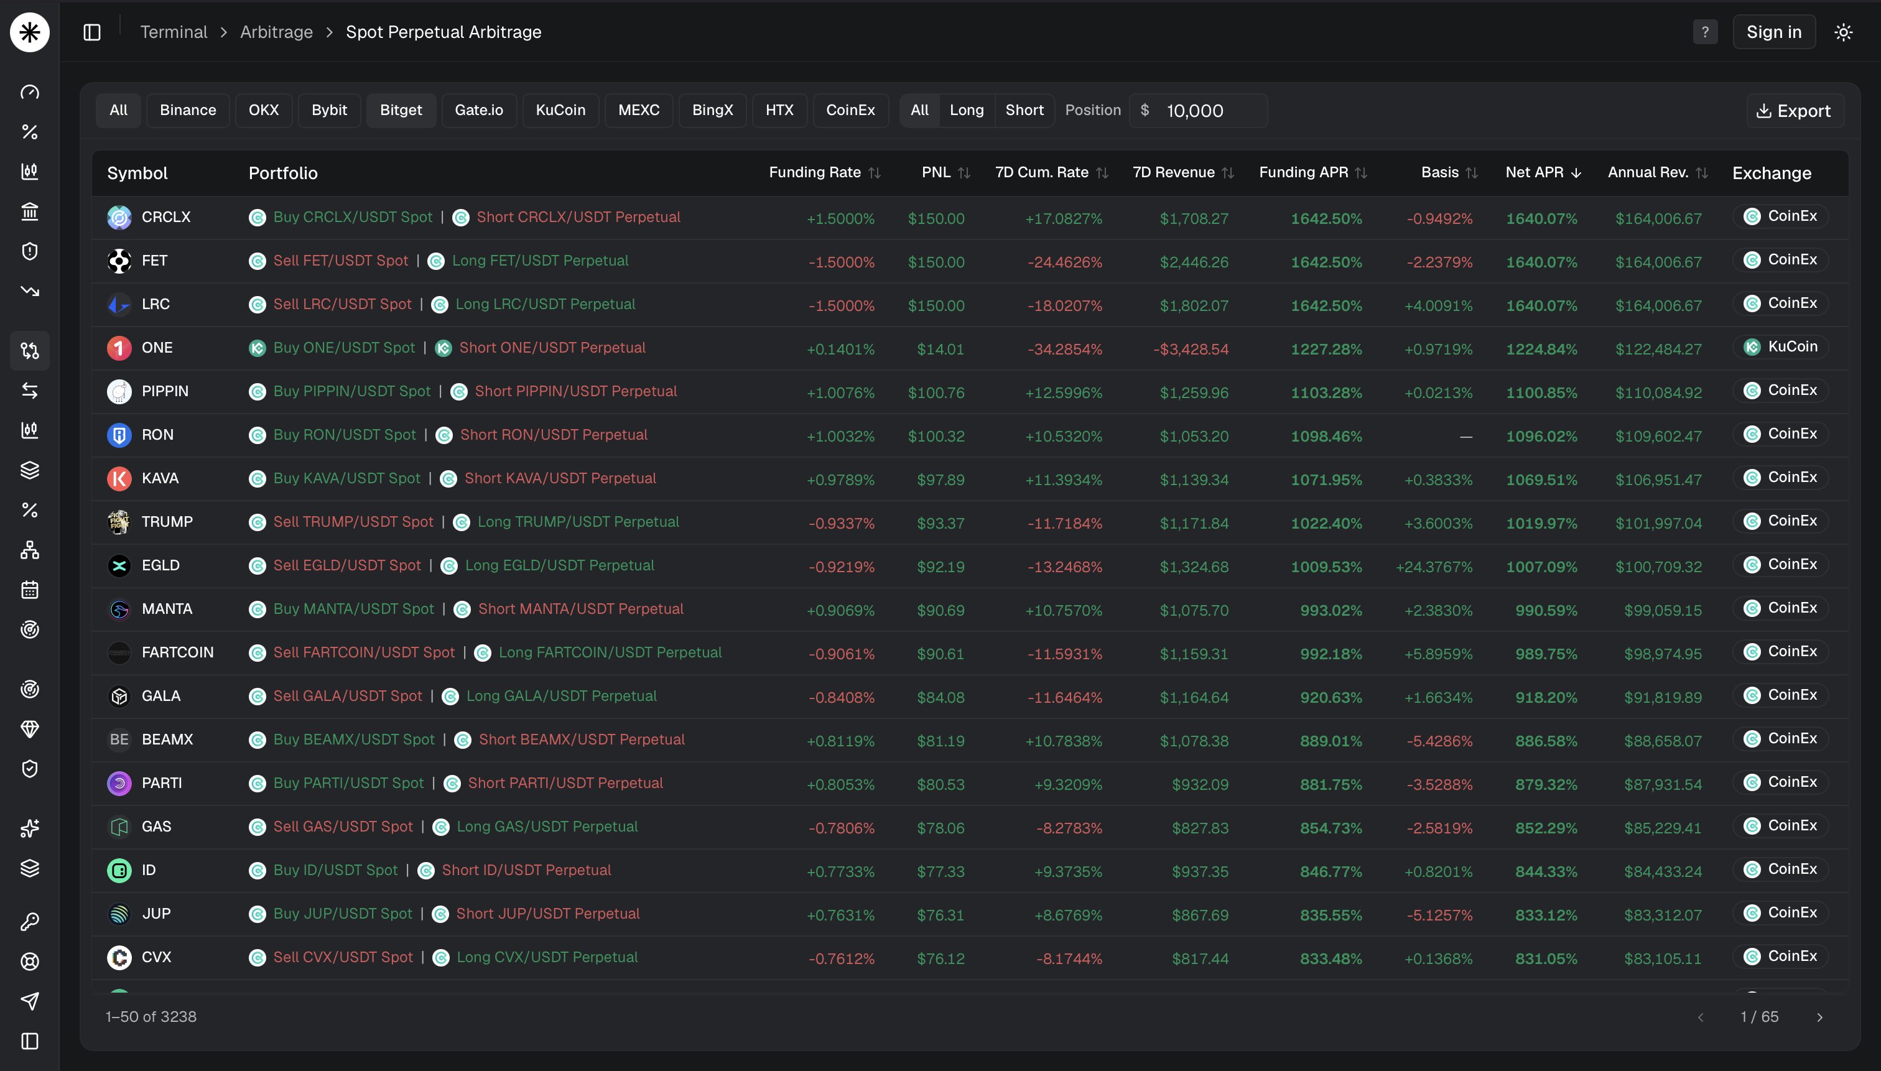This screenshot has width=1881, height=1071.
Task: Click the Sign in button
Action: click(1773, 32)
